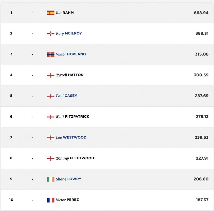
Task: Click Tommy Fleetwood's points value 227.91
Action: pos(202,158)
